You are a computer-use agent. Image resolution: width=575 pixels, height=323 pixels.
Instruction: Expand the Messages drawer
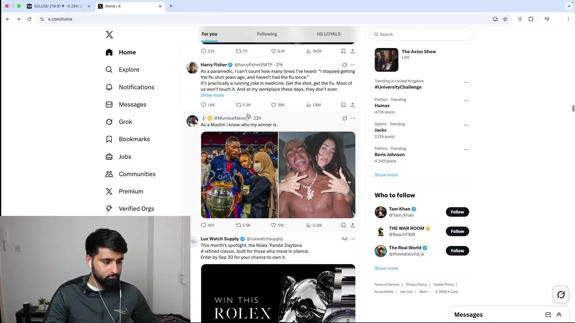click(x=559, y=315)
